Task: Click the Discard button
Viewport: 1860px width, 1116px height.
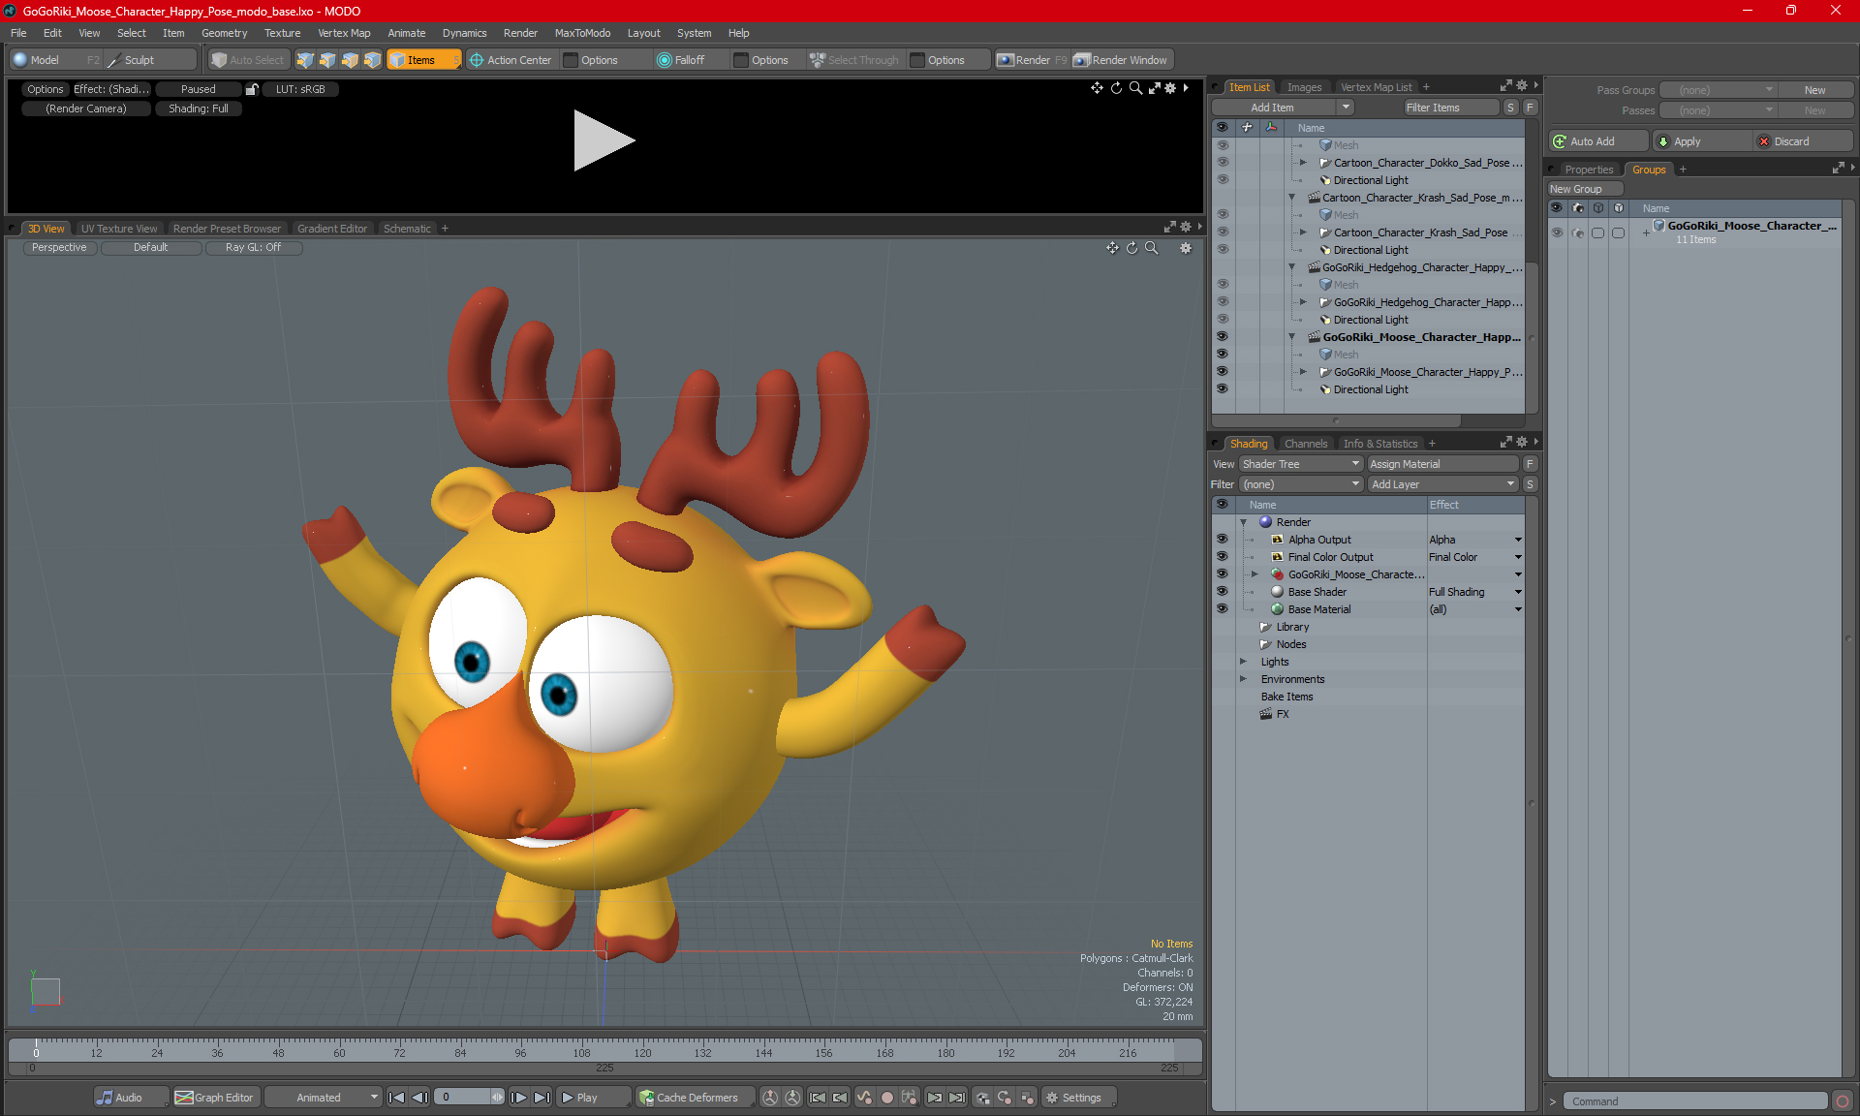Action: click(x=1804, y=141)
